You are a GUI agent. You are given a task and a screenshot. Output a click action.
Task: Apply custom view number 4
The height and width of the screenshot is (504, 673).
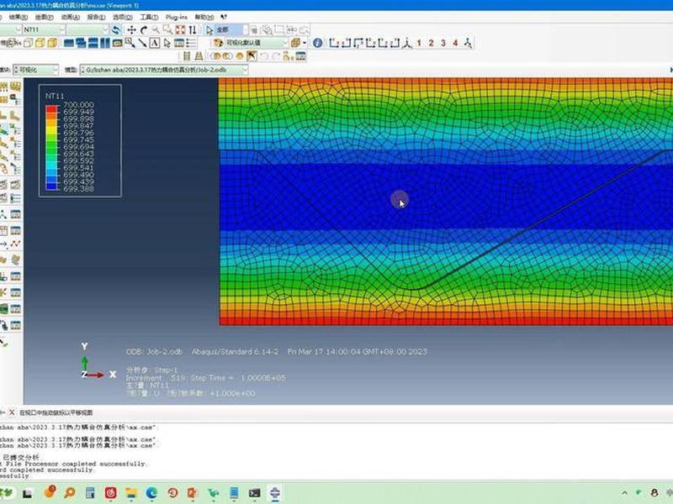point(455,43)
